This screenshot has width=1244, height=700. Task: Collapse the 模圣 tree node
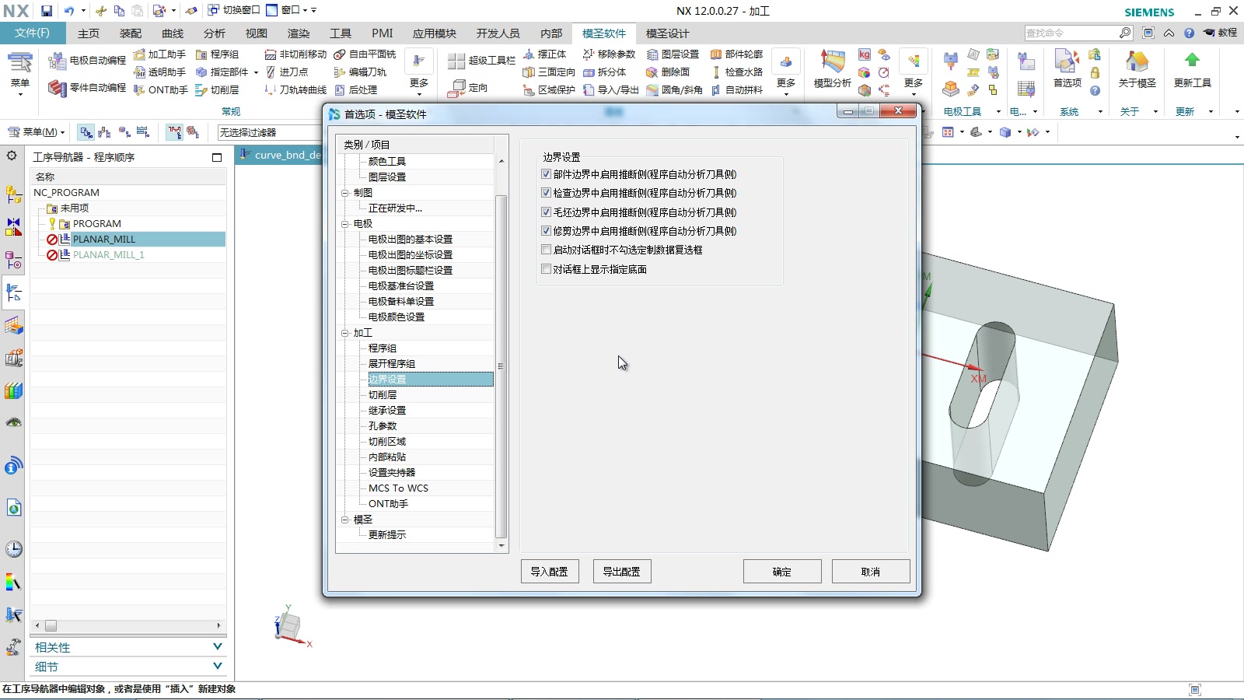(345, 520)
